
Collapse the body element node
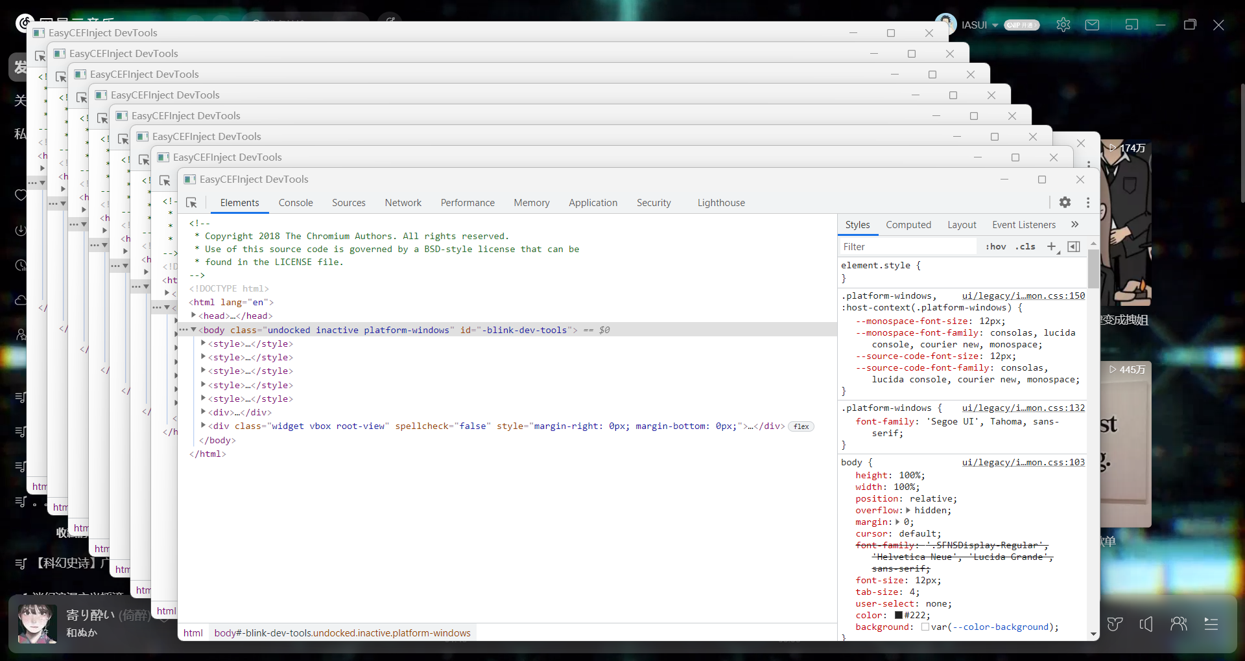pos(193,330)
